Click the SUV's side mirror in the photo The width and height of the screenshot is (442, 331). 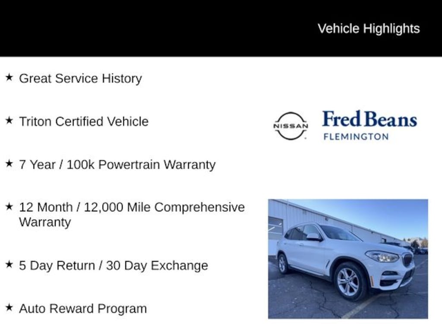(x=313, y=237)
